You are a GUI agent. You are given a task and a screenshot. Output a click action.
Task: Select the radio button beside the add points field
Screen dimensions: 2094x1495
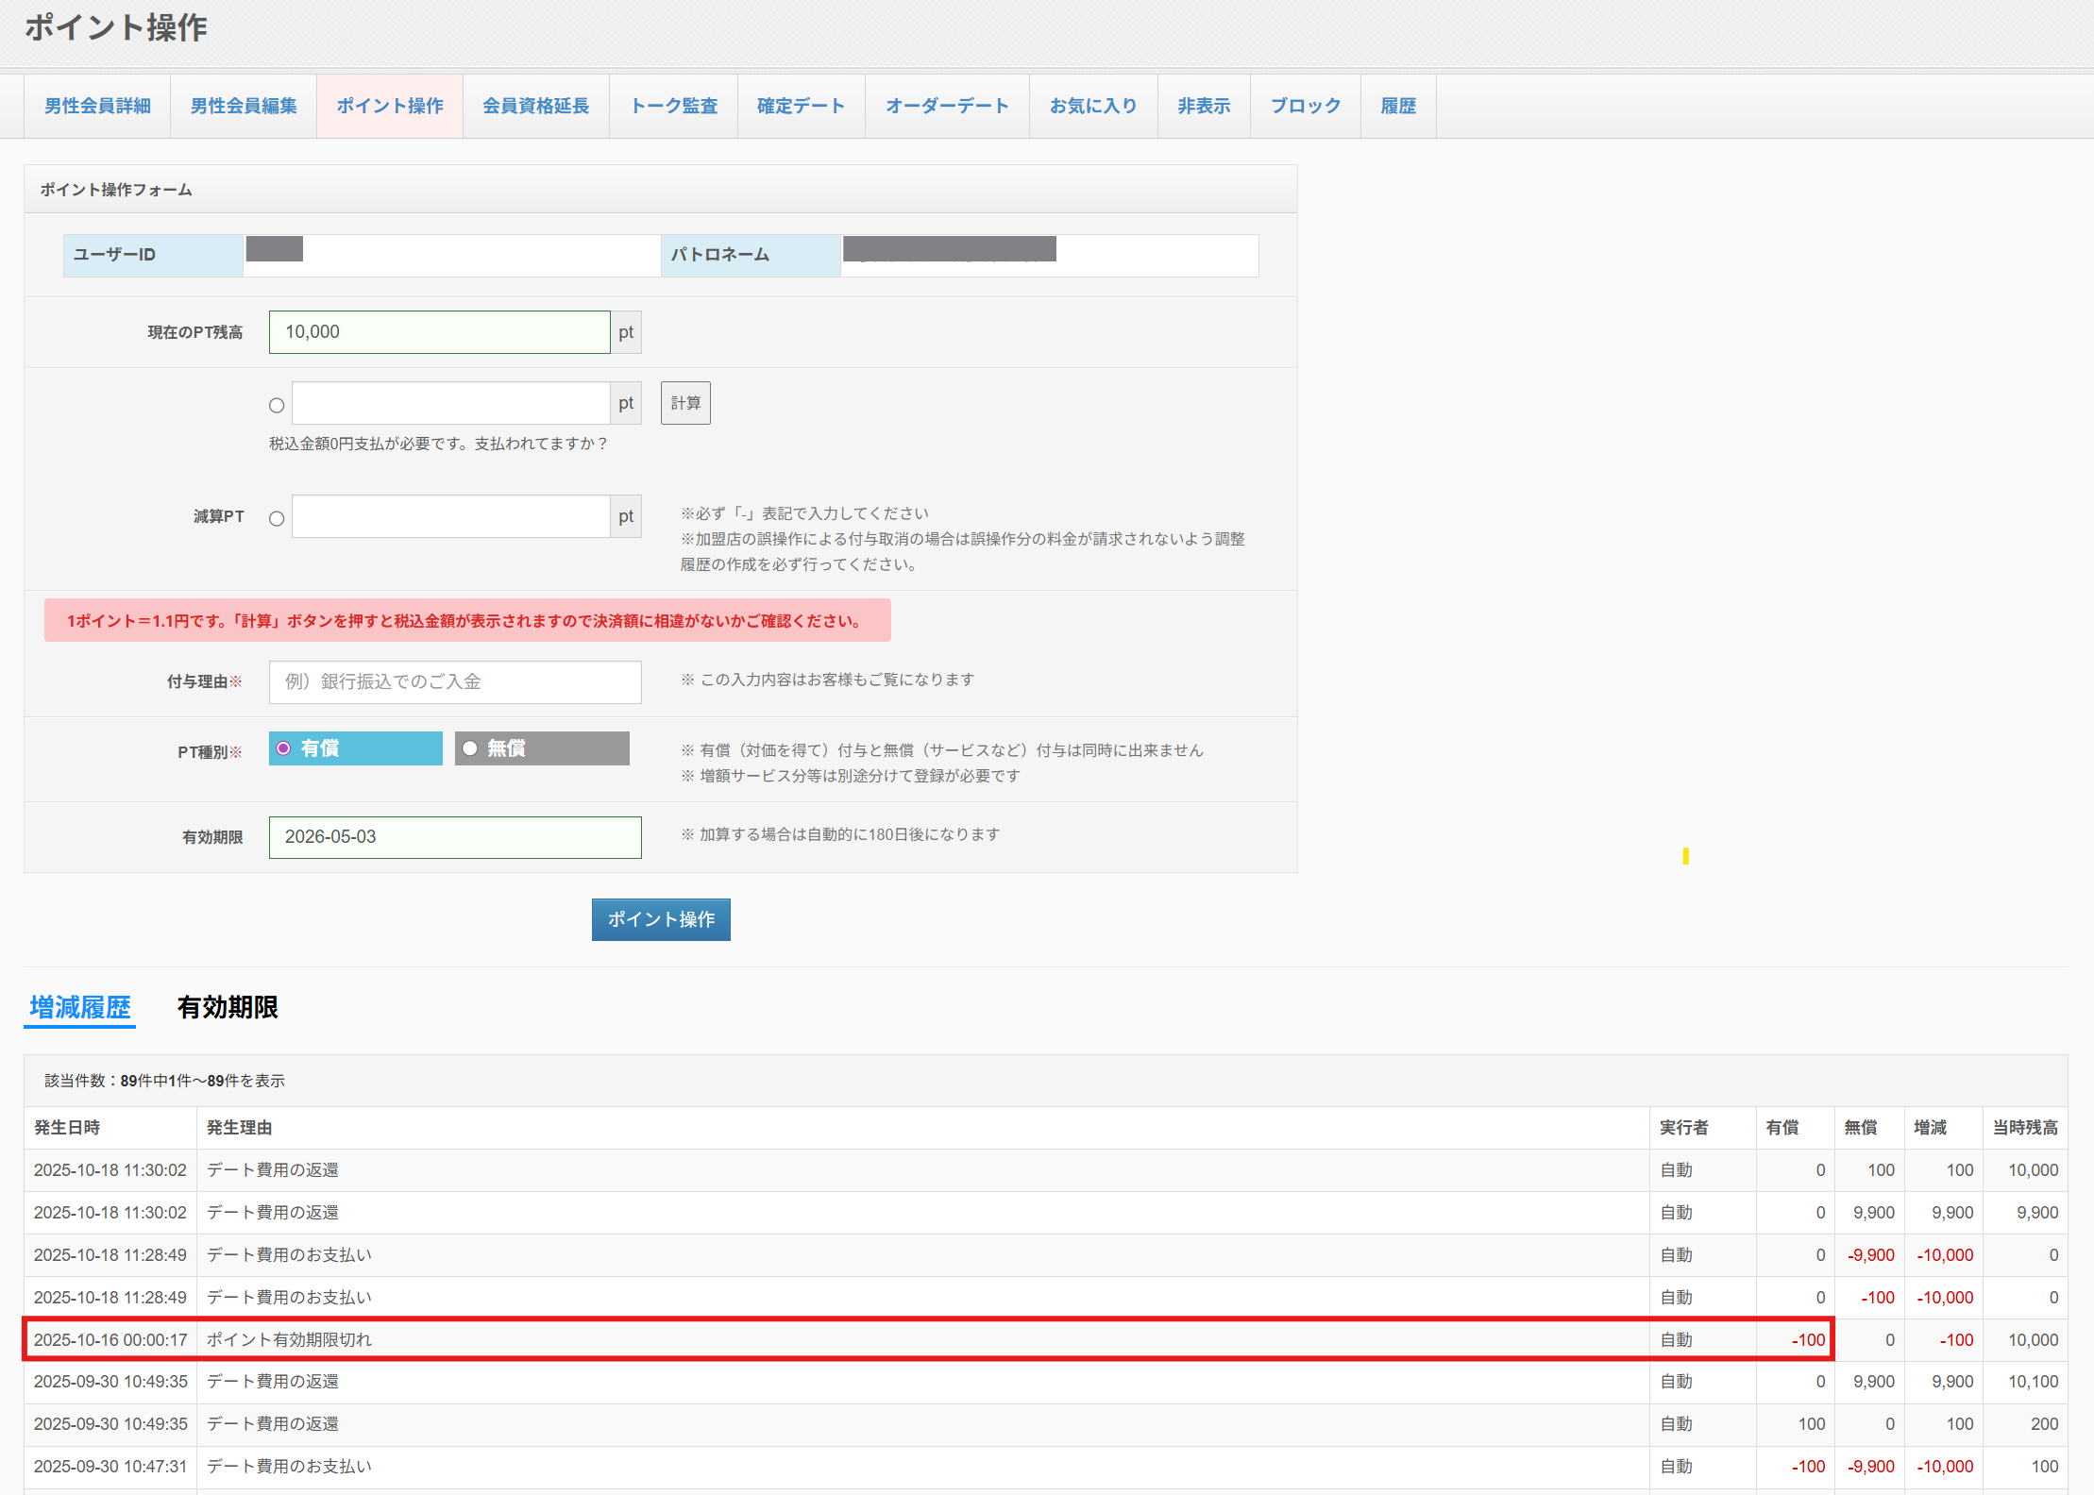point(277,406)
